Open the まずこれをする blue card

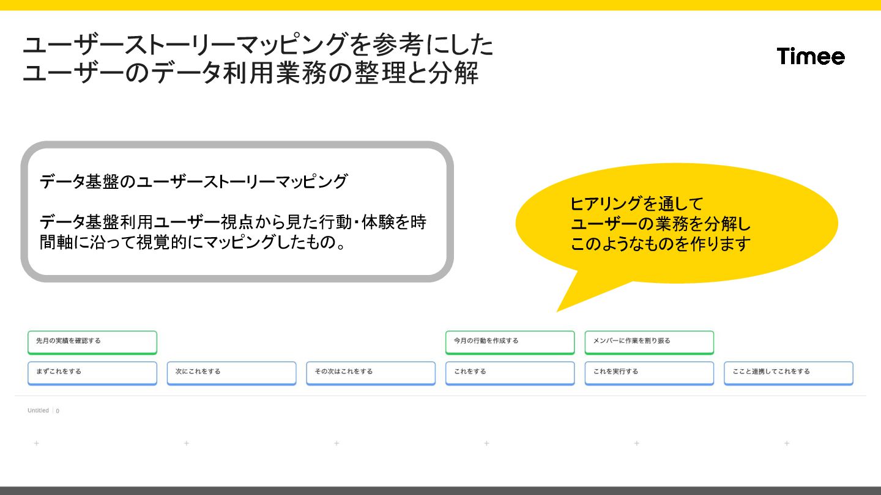(x=92, y=373)
